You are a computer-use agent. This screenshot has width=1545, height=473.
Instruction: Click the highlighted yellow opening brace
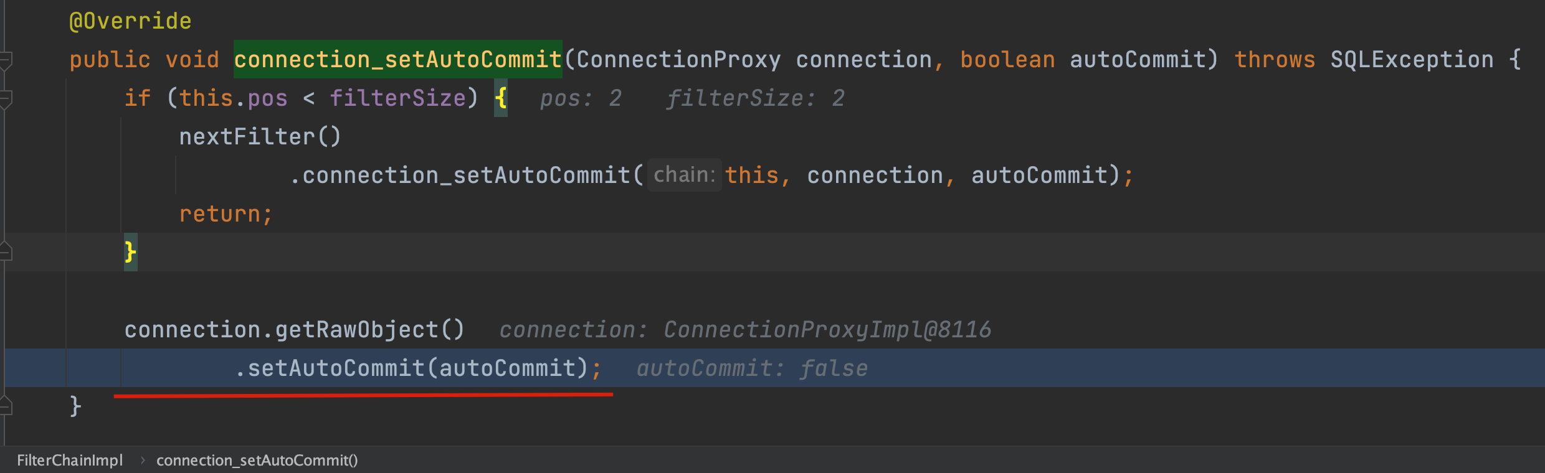point(501,98)
